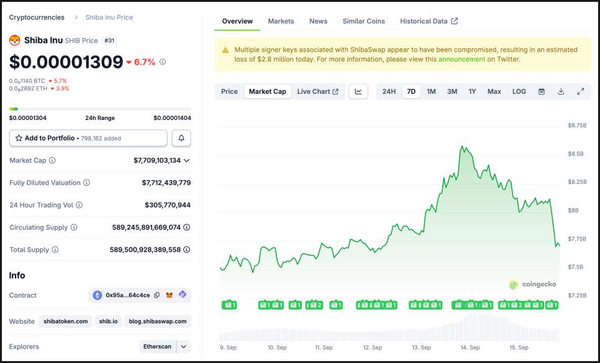Image resolution: width=600 pixels, height=363 pixels.
Task: Go to Cryptocurrencies breadcrumb
Action: pos(37,17)
